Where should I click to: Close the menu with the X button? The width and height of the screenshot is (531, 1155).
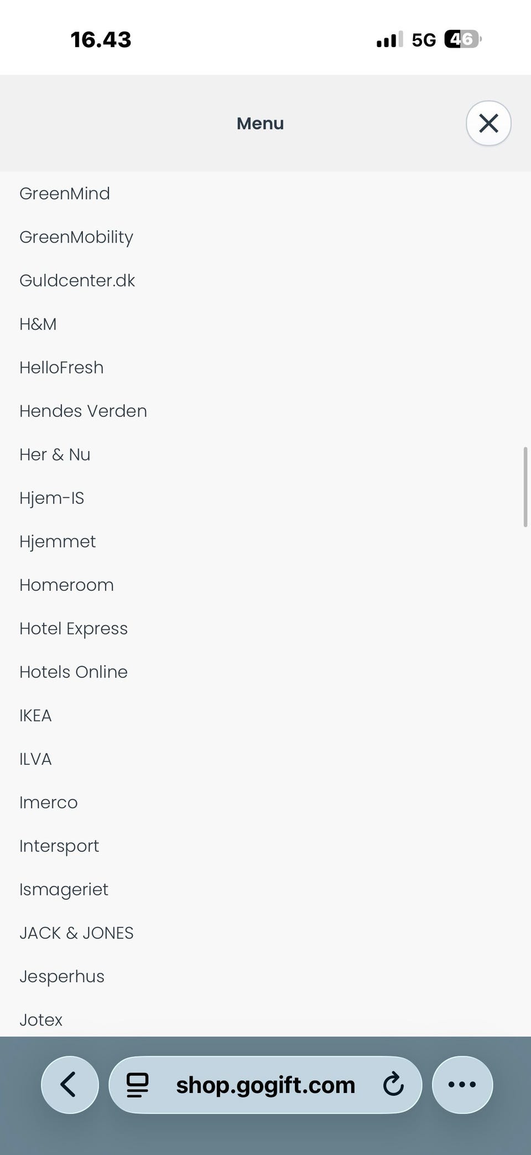coord(488,123)
